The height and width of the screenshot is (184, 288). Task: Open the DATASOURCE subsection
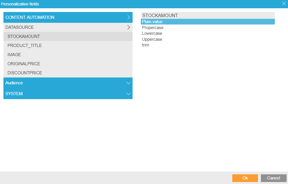click(x=20, y=27)
